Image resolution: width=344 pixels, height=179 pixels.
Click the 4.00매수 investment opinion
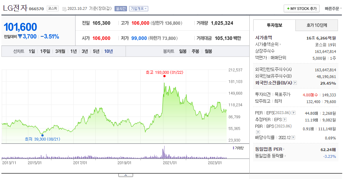[310, 95]
